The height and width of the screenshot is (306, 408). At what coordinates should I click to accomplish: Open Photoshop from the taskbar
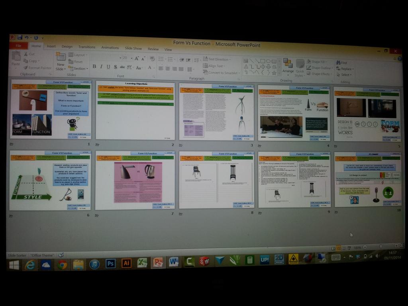[x=110, y=263]
